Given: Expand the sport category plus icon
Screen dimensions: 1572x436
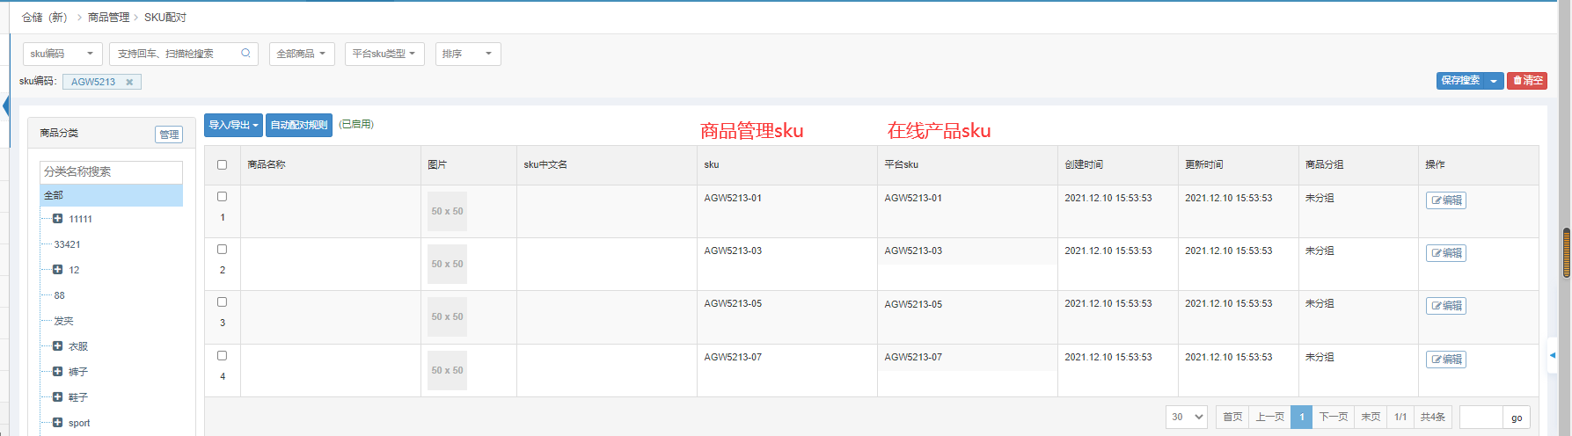Looking at the screenshot, I should tap(57, 423).
